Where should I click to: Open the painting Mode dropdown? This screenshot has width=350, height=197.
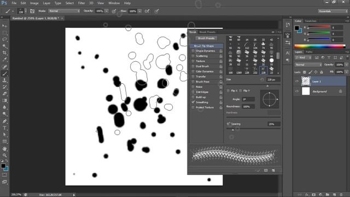[64, 11]
